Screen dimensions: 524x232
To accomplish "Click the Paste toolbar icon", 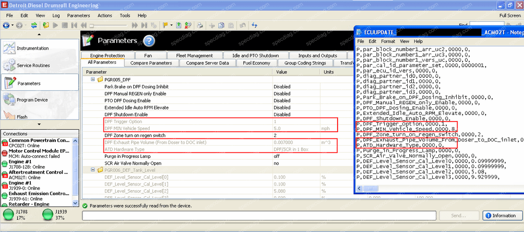I will coord(230,25).
